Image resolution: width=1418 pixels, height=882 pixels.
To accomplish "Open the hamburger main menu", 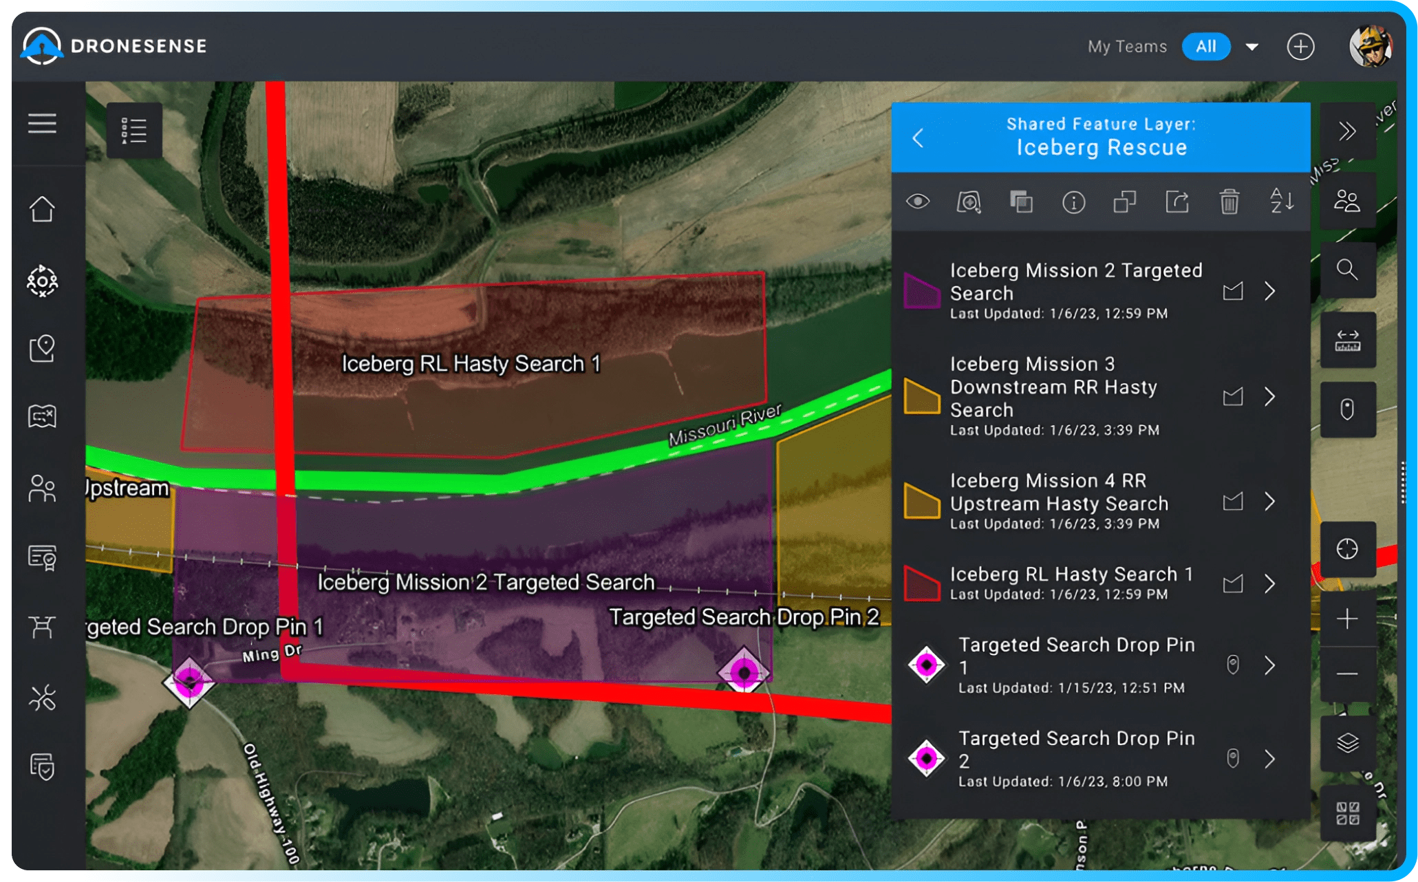I will pyautogui.click(x=42, y=124).
